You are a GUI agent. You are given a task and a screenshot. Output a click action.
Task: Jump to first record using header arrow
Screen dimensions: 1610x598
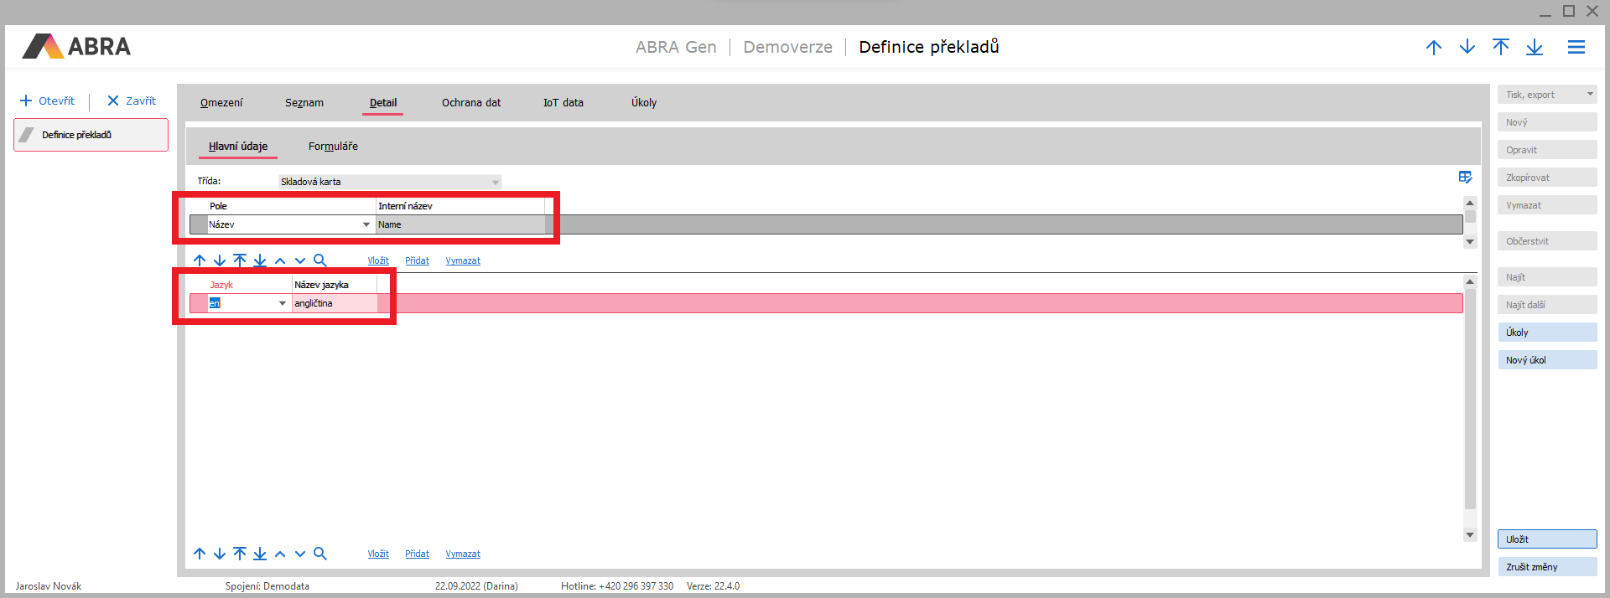(x=1501, y=47)
